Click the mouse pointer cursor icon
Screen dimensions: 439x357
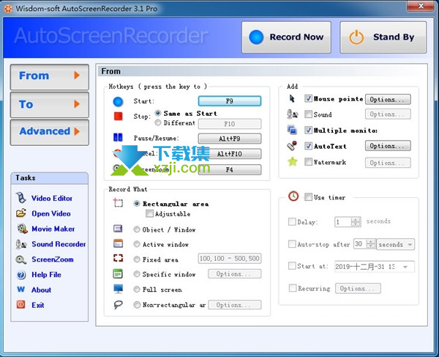click(x=292, y=98)
